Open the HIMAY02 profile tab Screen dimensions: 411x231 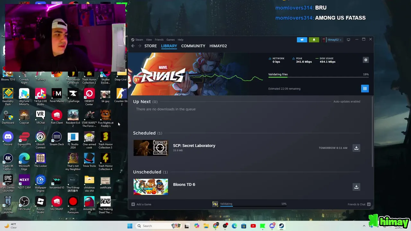(218, 46)
